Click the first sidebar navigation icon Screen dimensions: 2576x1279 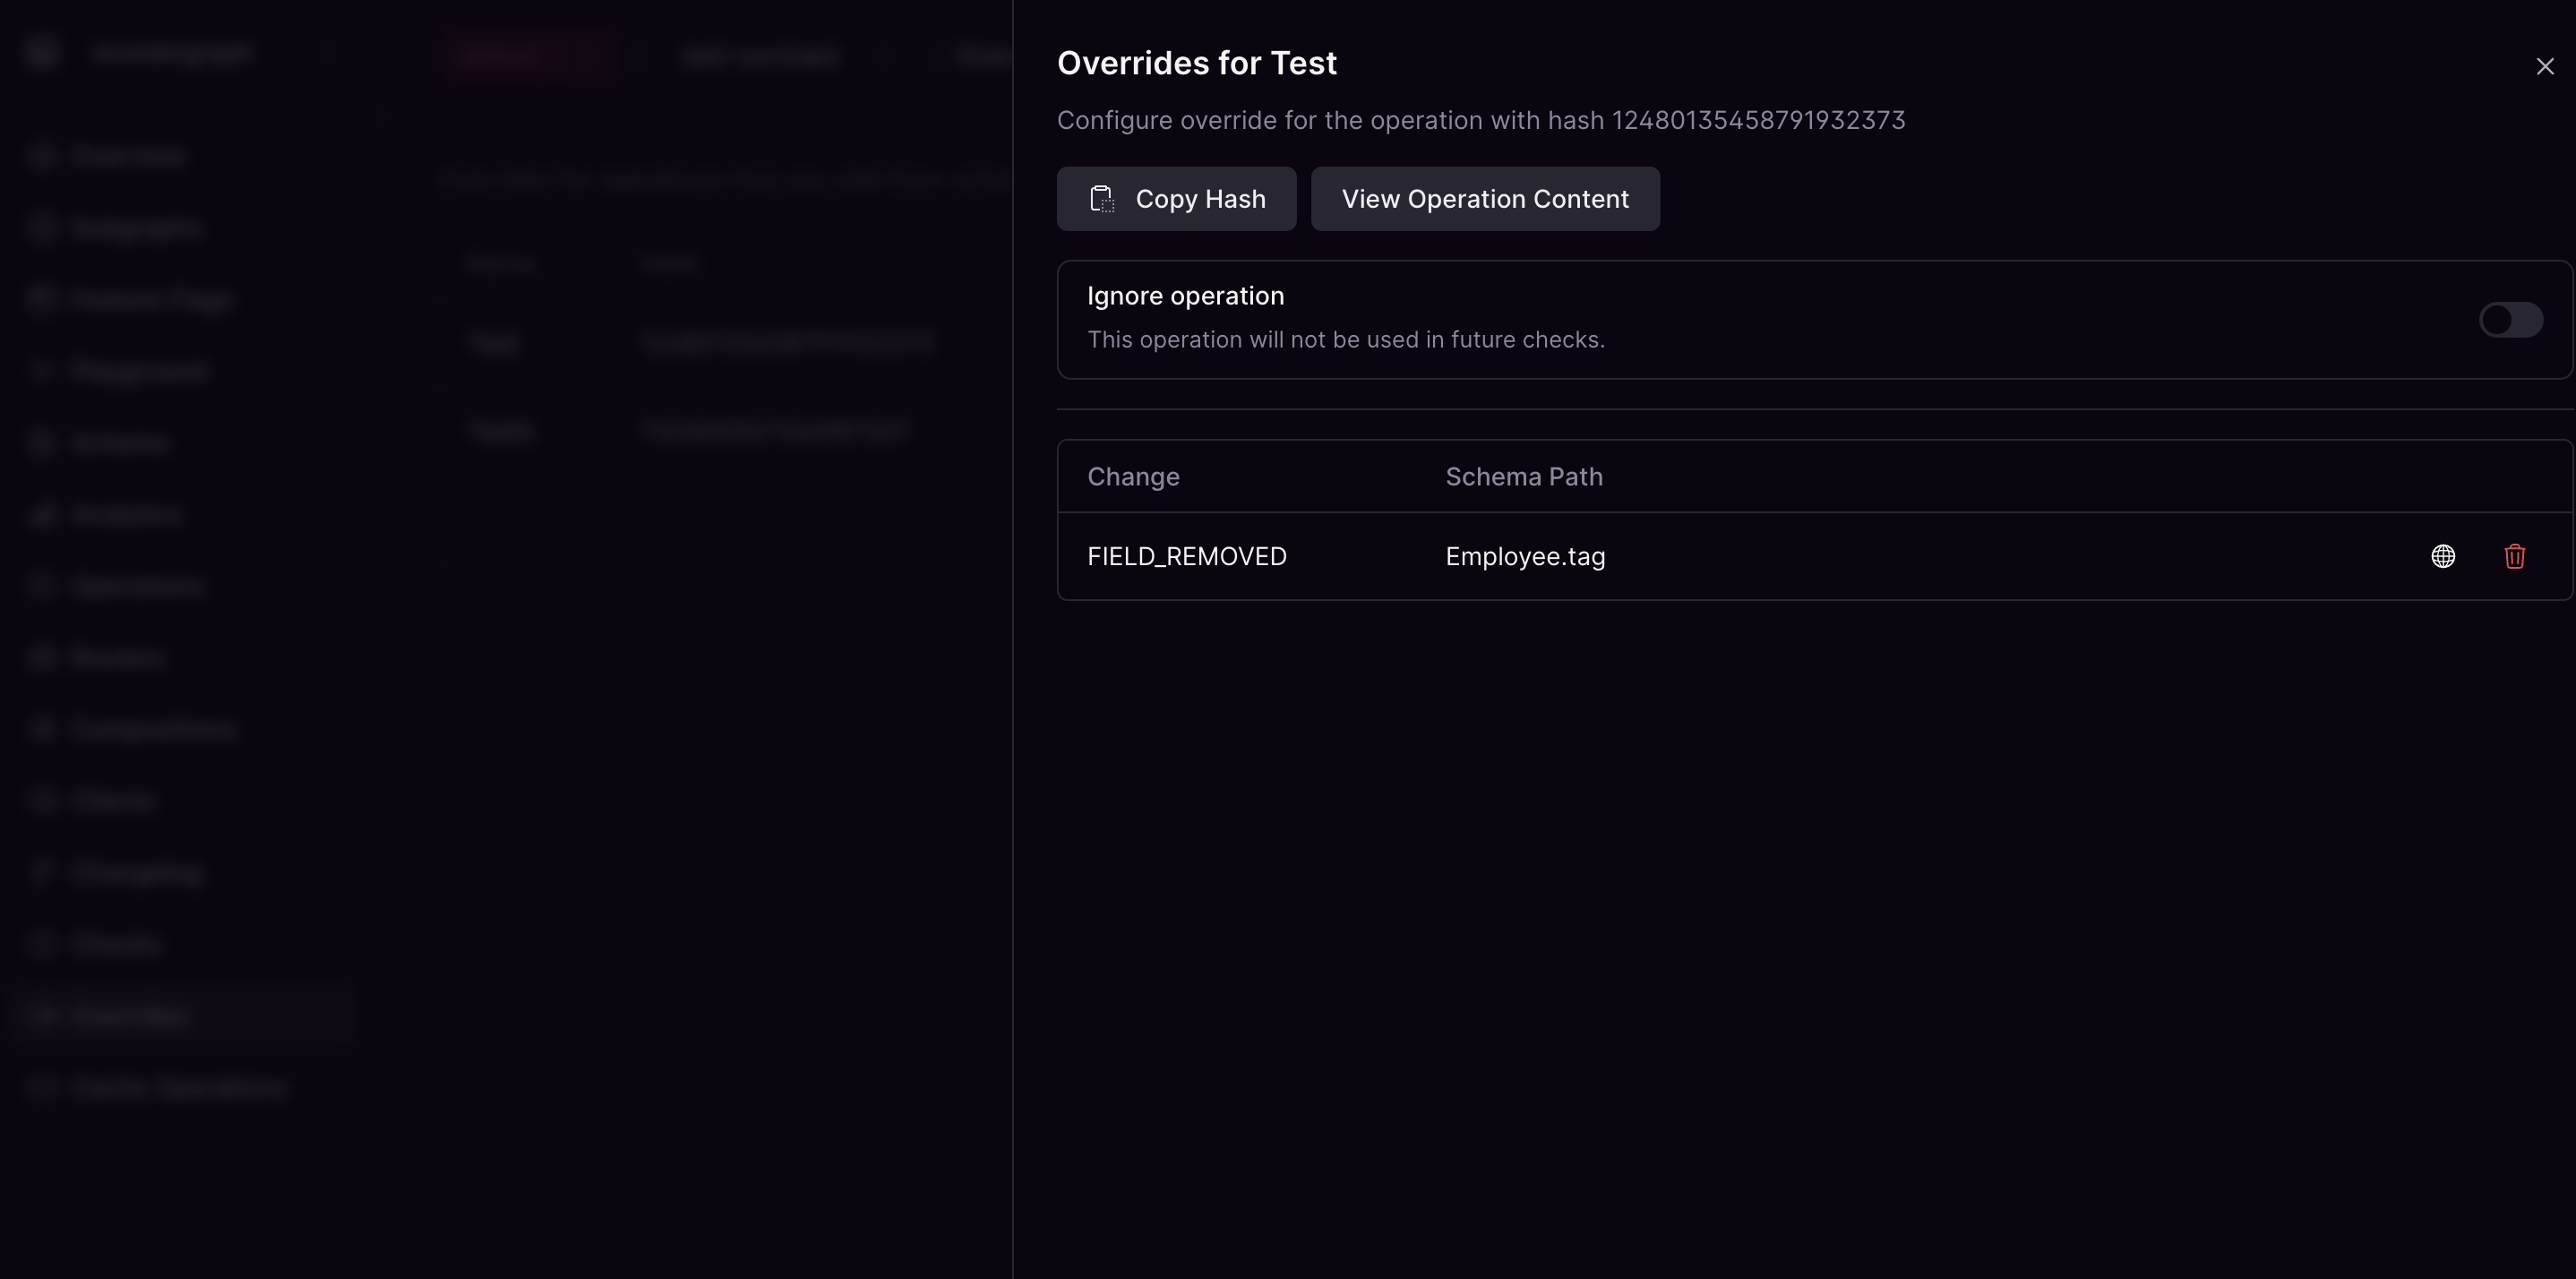pyautogui.click(x=43, y=155)
